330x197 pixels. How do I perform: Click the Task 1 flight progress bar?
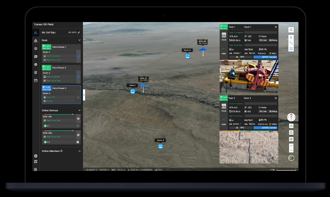point(260,45)
